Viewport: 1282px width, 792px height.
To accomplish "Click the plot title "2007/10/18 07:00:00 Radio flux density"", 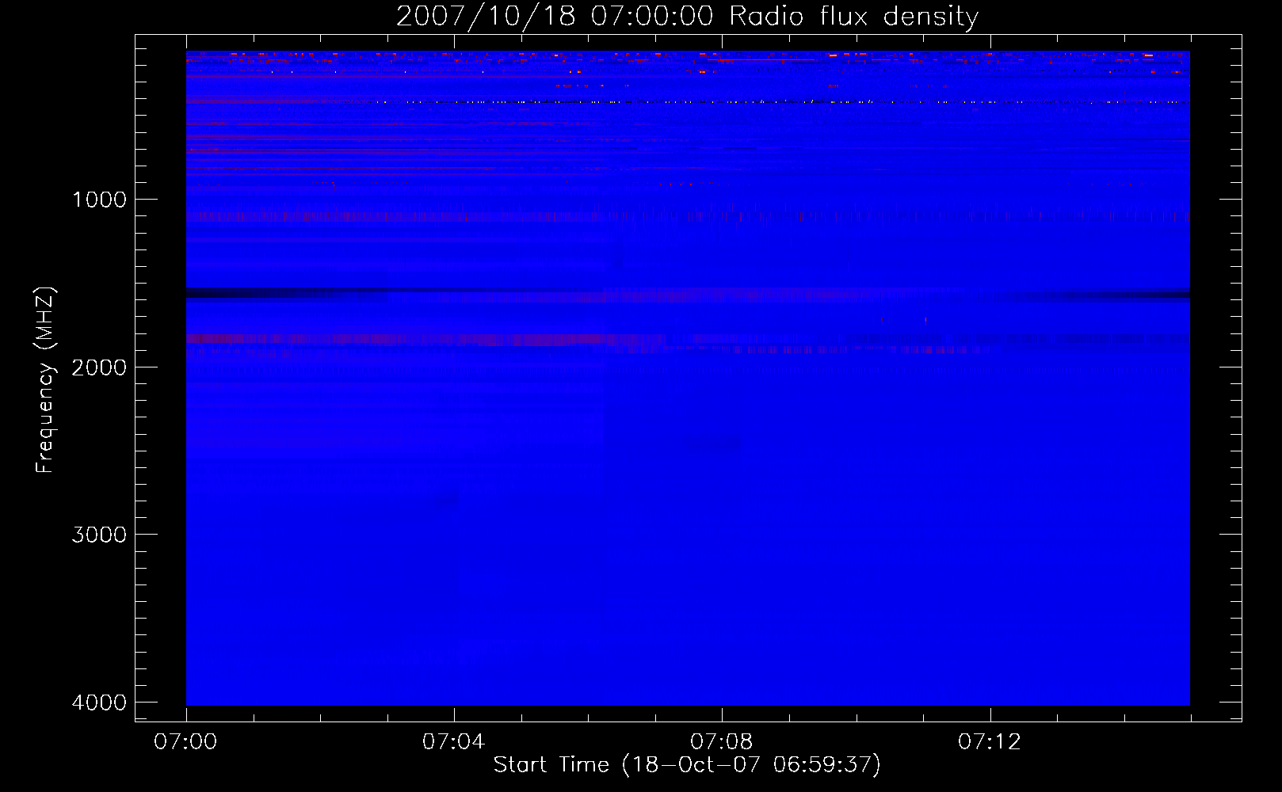I will [x=687, y=16].
